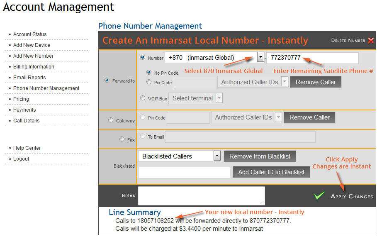Navigate to Phone Number Management in sidebar
The image size is (377, 239).
(x=47, y=88)
